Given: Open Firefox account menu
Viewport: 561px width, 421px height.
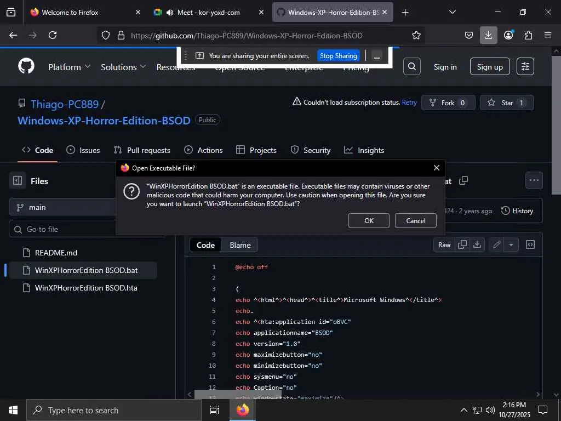Looking at the screenshot, I should tap(508, 35).
